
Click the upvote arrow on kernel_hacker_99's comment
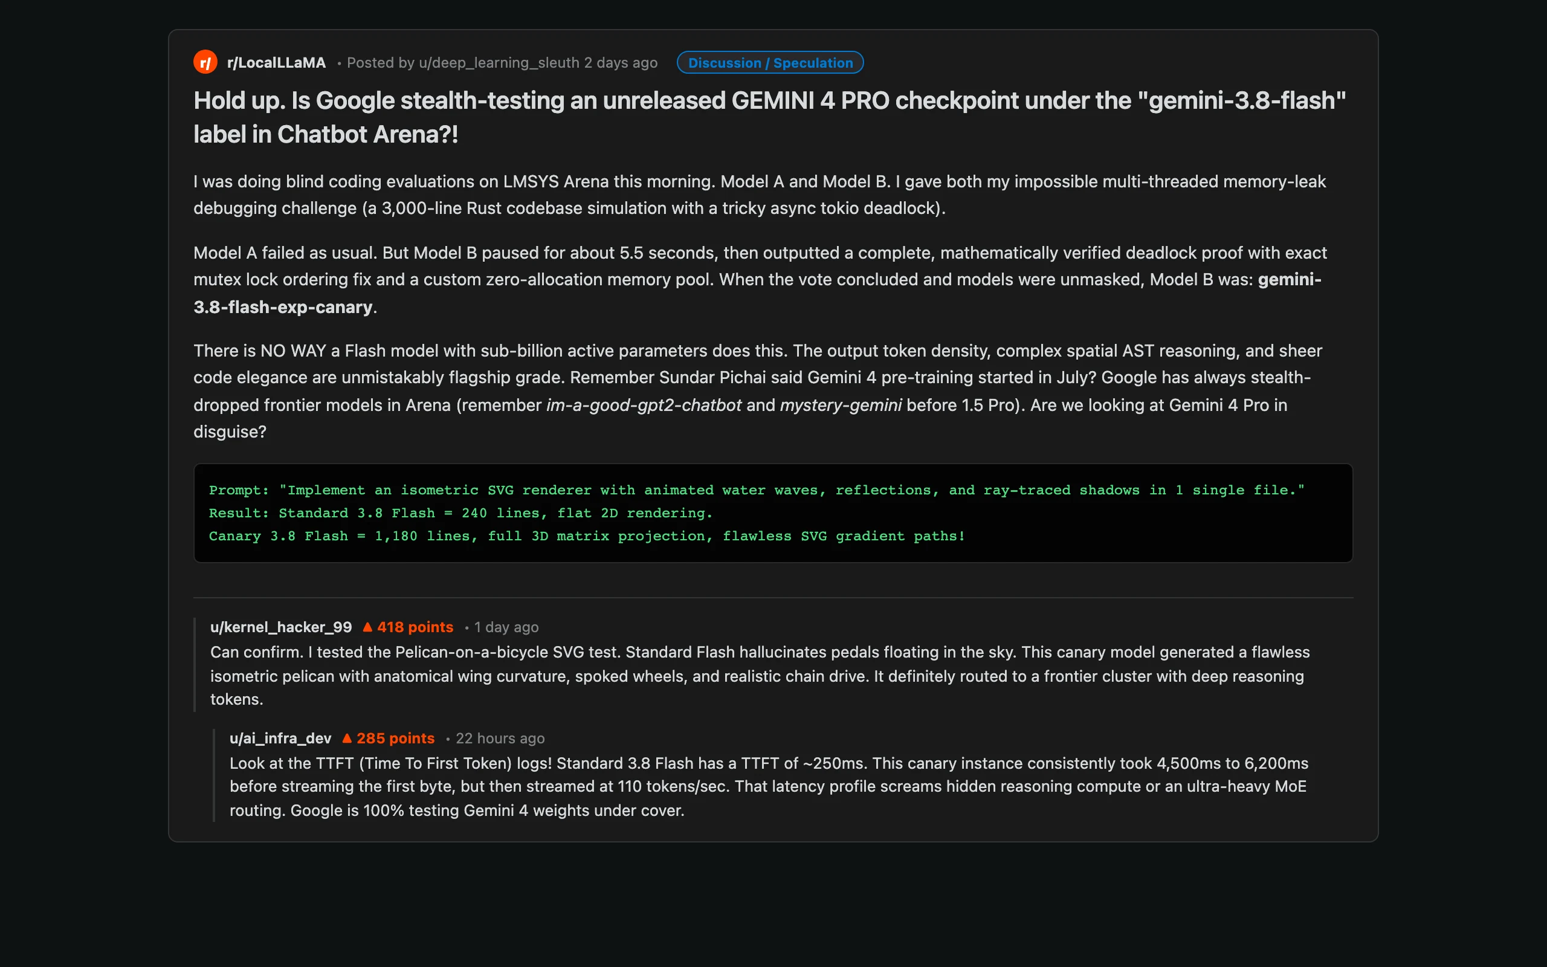(367, 627)
